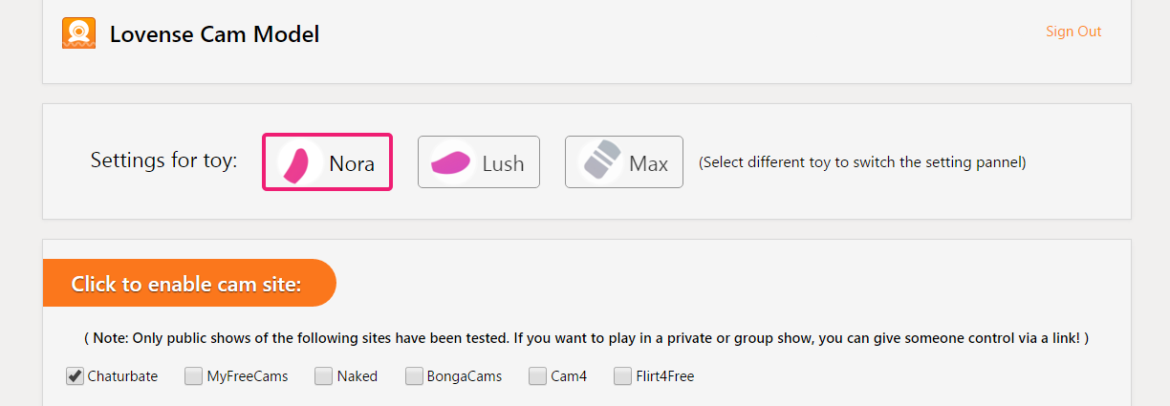Click the gray Max toy icon
This screenshot has height=406, width=1170.
click(600, 162)
